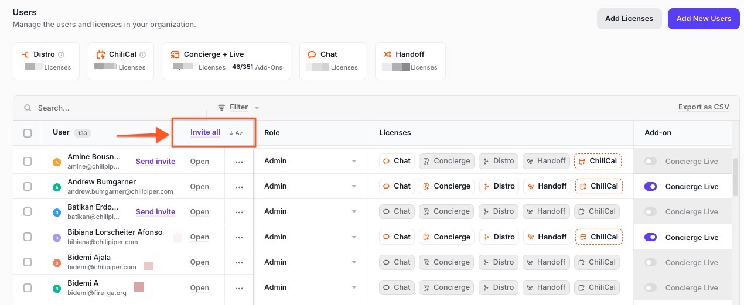Select the Chat license card

[x=333, y=61]
